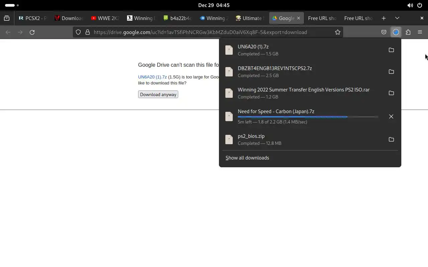Switch to the second Free URL sho tab
The height and width of the screenshot is (267, 428).
pos(358,18)
